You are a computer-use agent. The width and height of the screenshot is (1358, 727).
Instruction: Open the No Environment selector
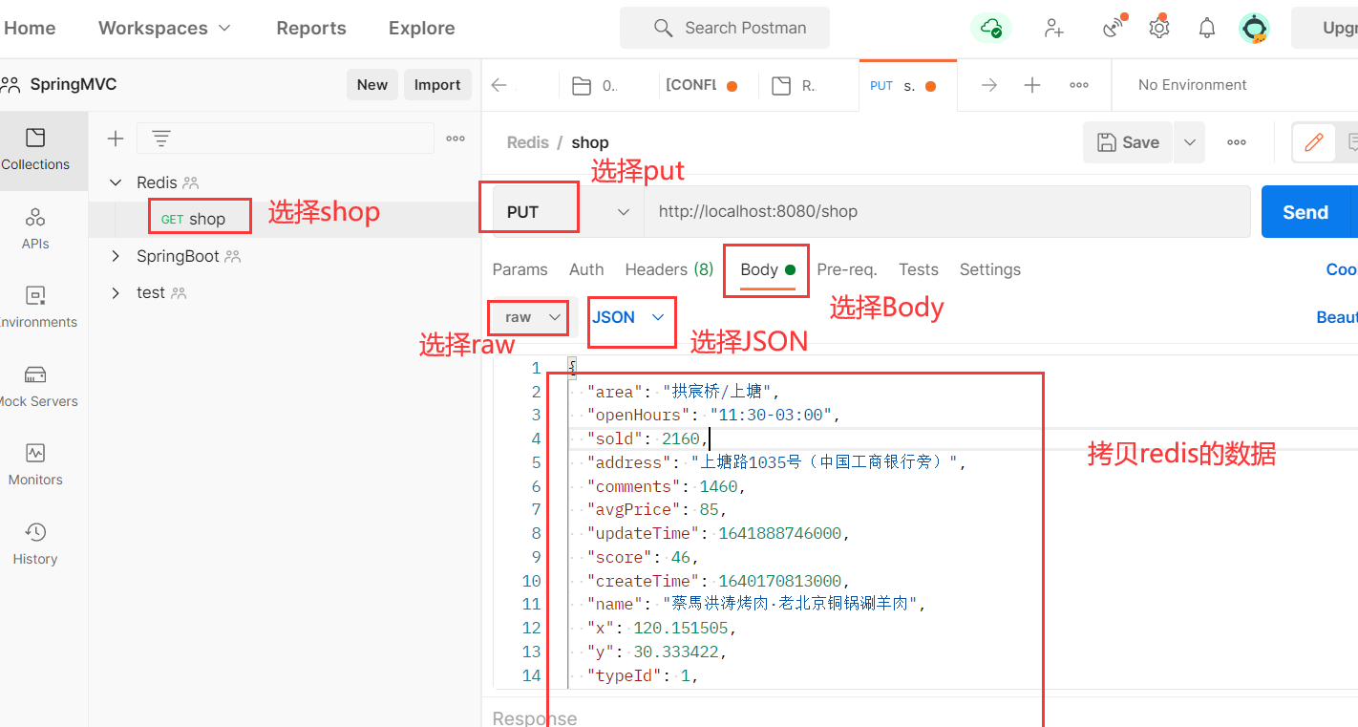pos(1193,85)
